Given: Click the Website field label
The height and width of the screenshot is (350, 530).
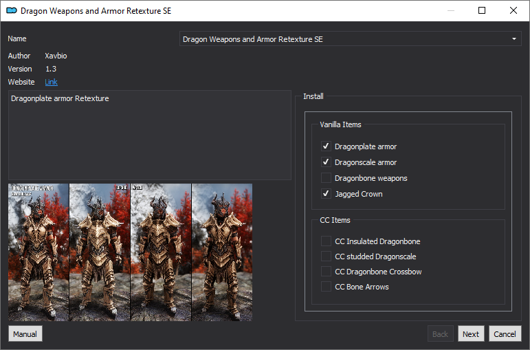Looking at the screenshot, I should 21,82.
